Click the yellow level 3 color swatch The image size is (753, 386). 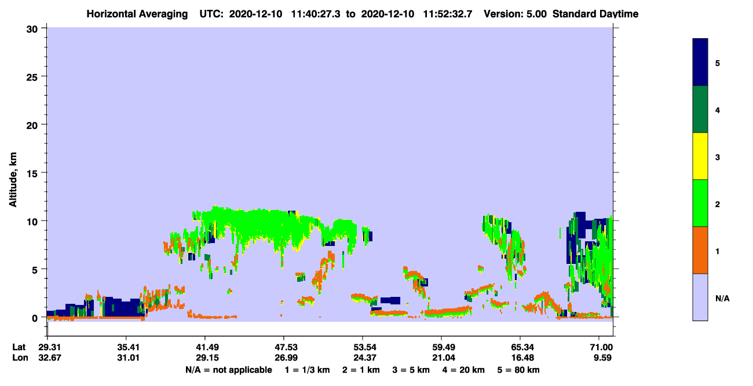coord(700,156)
